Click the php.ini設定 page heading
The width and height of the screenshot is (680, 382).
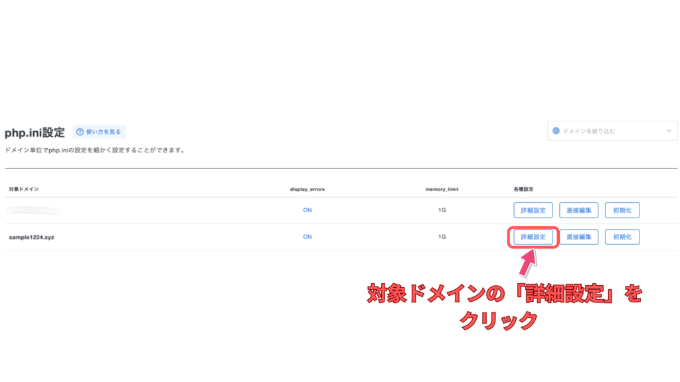tap(35, 132)
